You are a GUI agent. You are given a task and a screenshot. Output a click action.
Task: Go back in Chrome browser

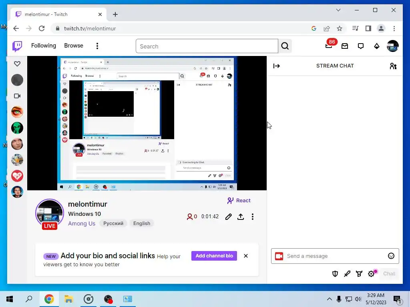click(x=16, y=28)
